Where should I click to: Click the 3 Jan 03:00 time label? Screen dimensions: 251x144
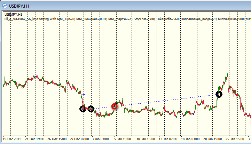click(100, 139)
